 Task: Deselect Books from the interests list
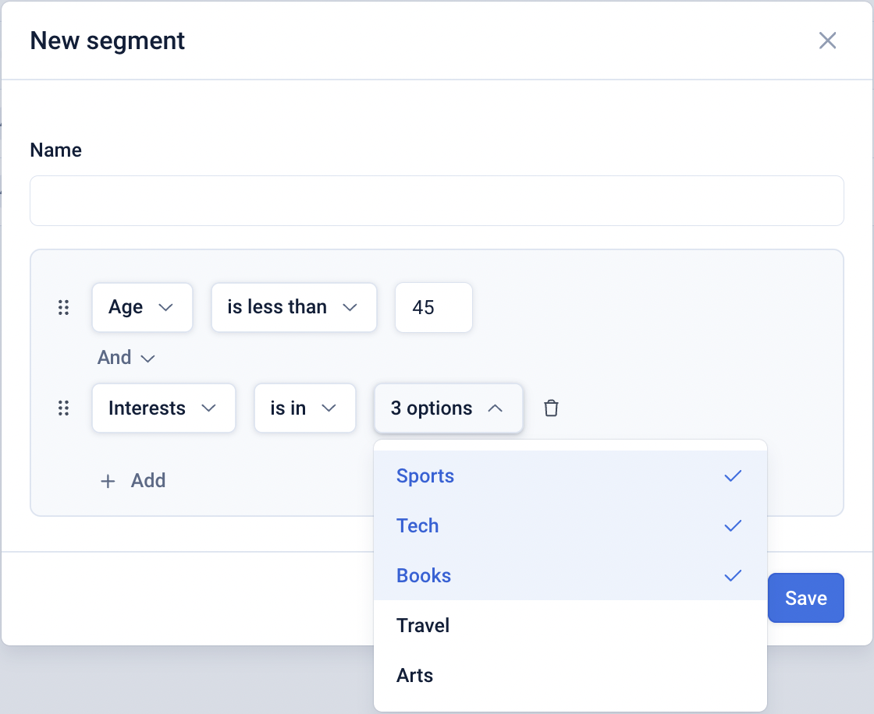(x=424, y=576)
